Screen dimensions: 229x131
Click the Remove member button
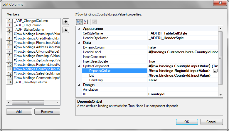47,112
